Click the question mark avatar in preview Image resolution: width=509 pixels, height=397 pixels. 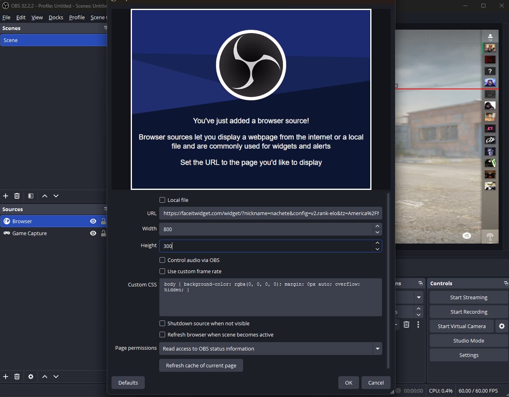tap(490, 71)
